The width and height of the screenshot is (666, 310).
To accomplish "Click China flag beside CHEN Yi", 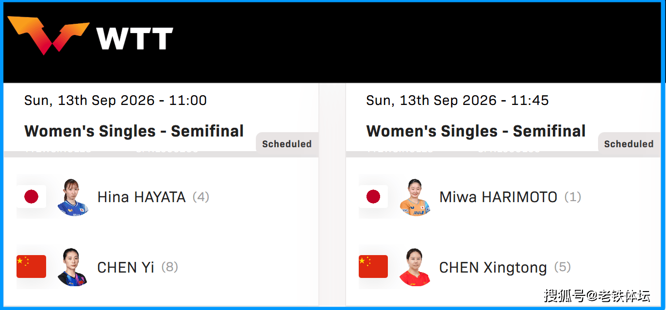I will (x=32, y=267).
